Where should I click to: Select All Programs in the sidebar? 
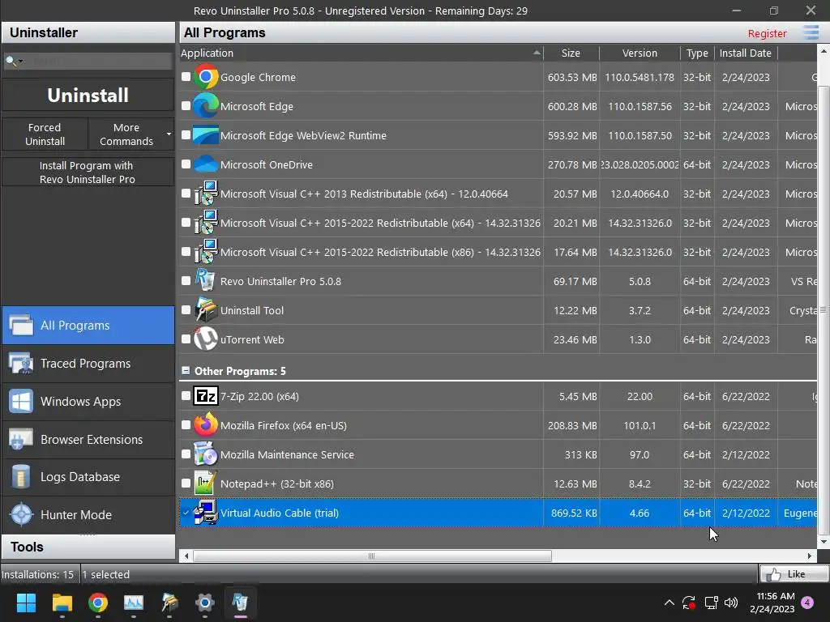88,326
